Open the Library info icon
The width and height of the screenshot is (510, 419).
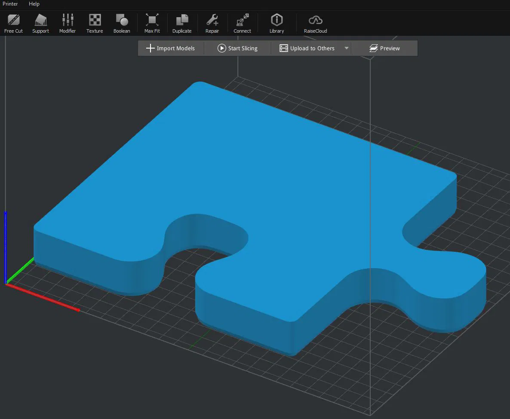(x=277, y=20)
